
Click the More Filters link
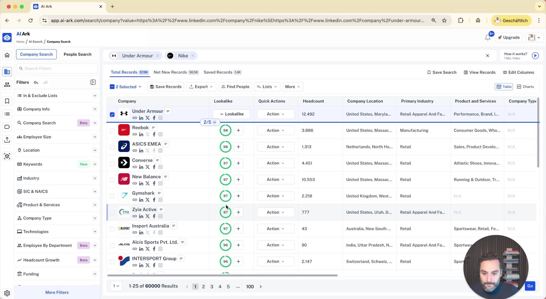coord(57,293)
